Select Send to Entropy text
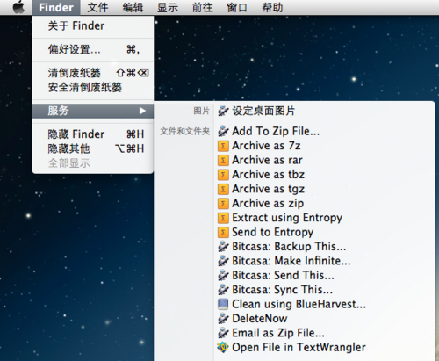This screenshot has height=361, width=439. click(x=273, y=233)
